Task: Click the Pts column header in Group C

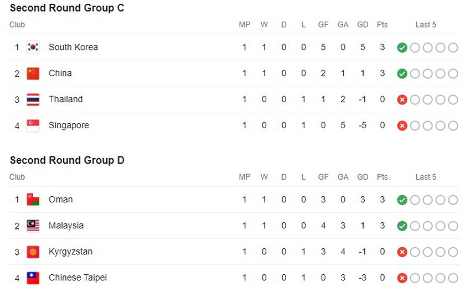Action: [x=382, y=25]
